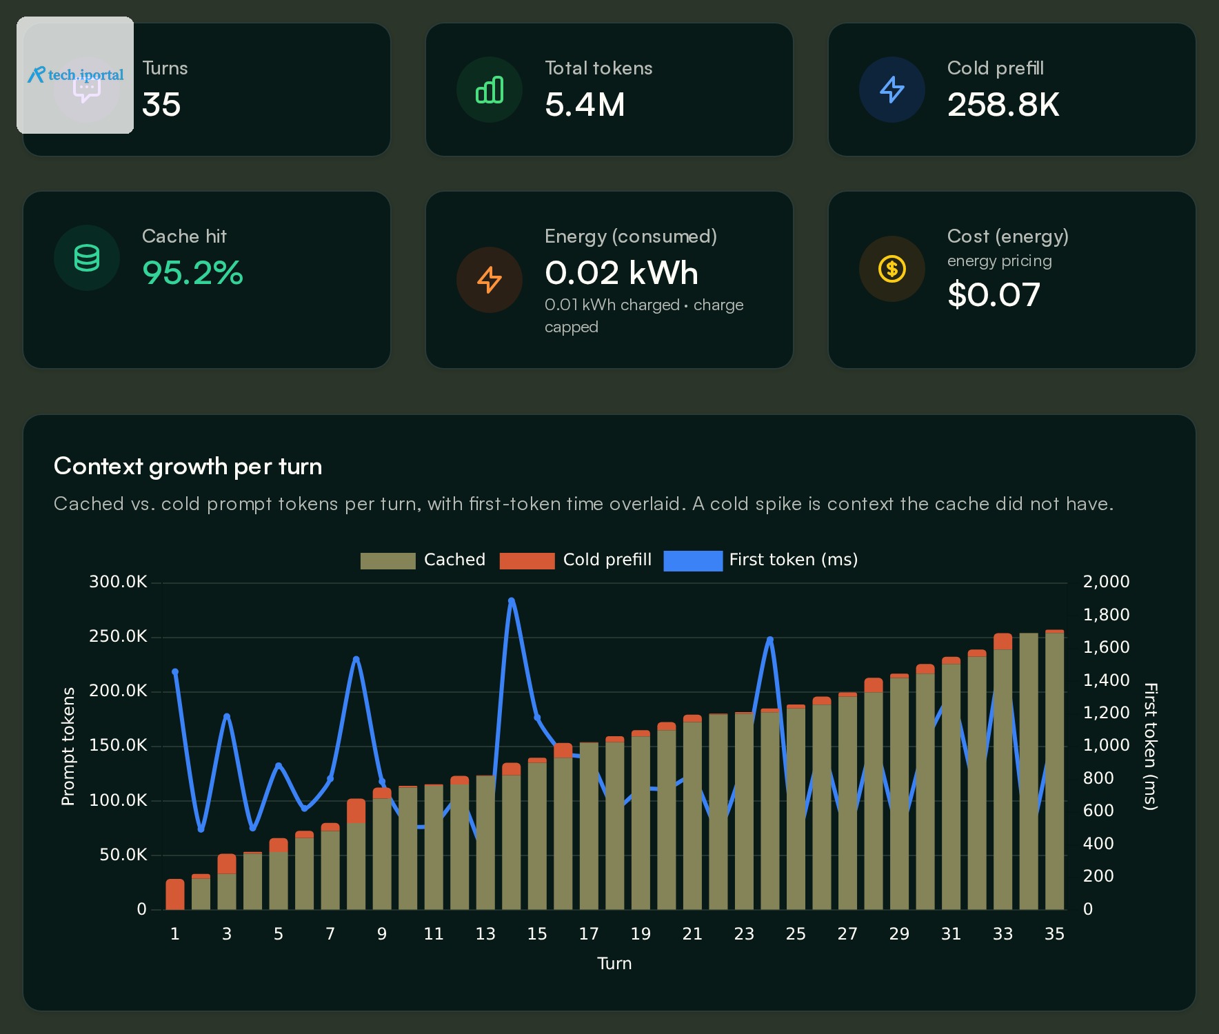1219x1034 pixels.
Task: Click the 'Cost (energy)' card label
Action: [1007, 236]
